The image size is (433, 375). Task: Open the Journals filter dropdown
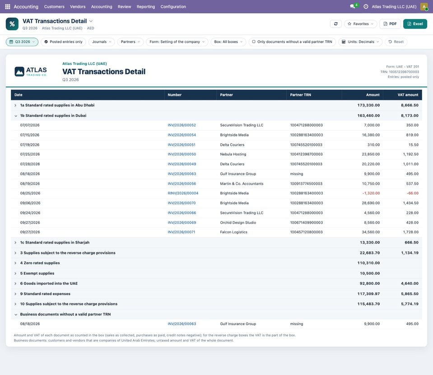[x=102, y=42]
